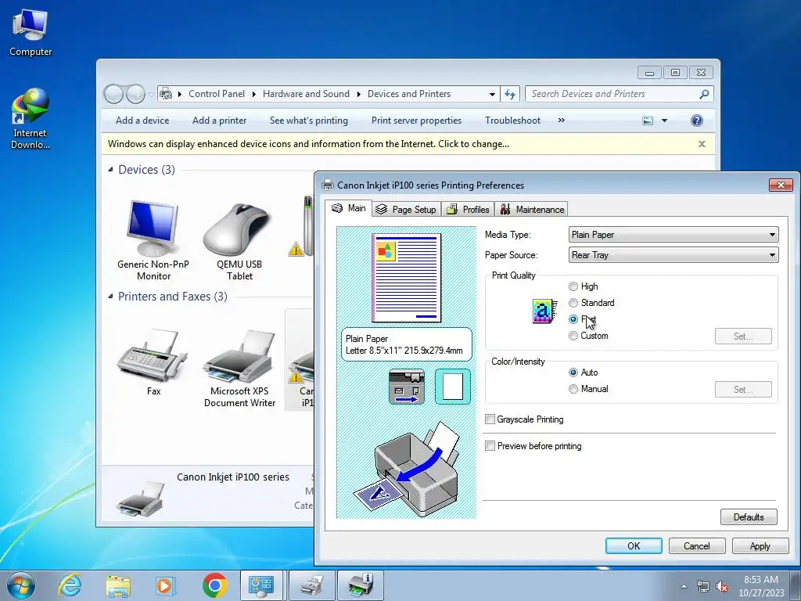
Task: Click Hardware and Sound in the breadcrumb
Action: click(306, 94)
